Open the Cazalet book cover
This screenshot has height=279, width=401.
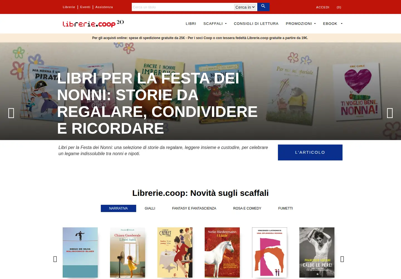pyautogui.click(x=175, y=252)
